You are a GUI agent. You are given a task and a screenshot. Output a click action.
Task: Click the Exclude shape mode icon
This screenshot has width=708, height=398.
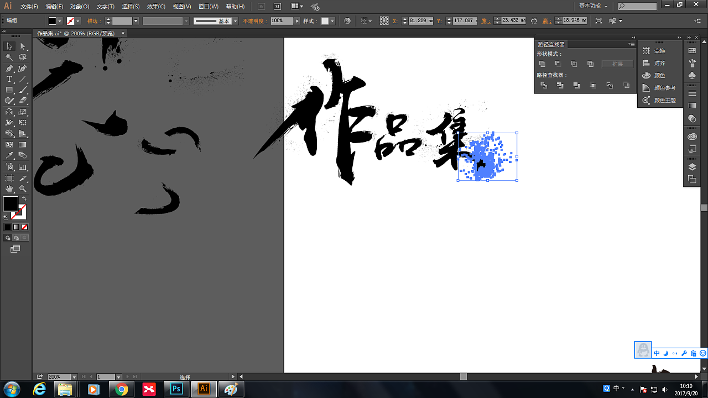click(590, 64)
